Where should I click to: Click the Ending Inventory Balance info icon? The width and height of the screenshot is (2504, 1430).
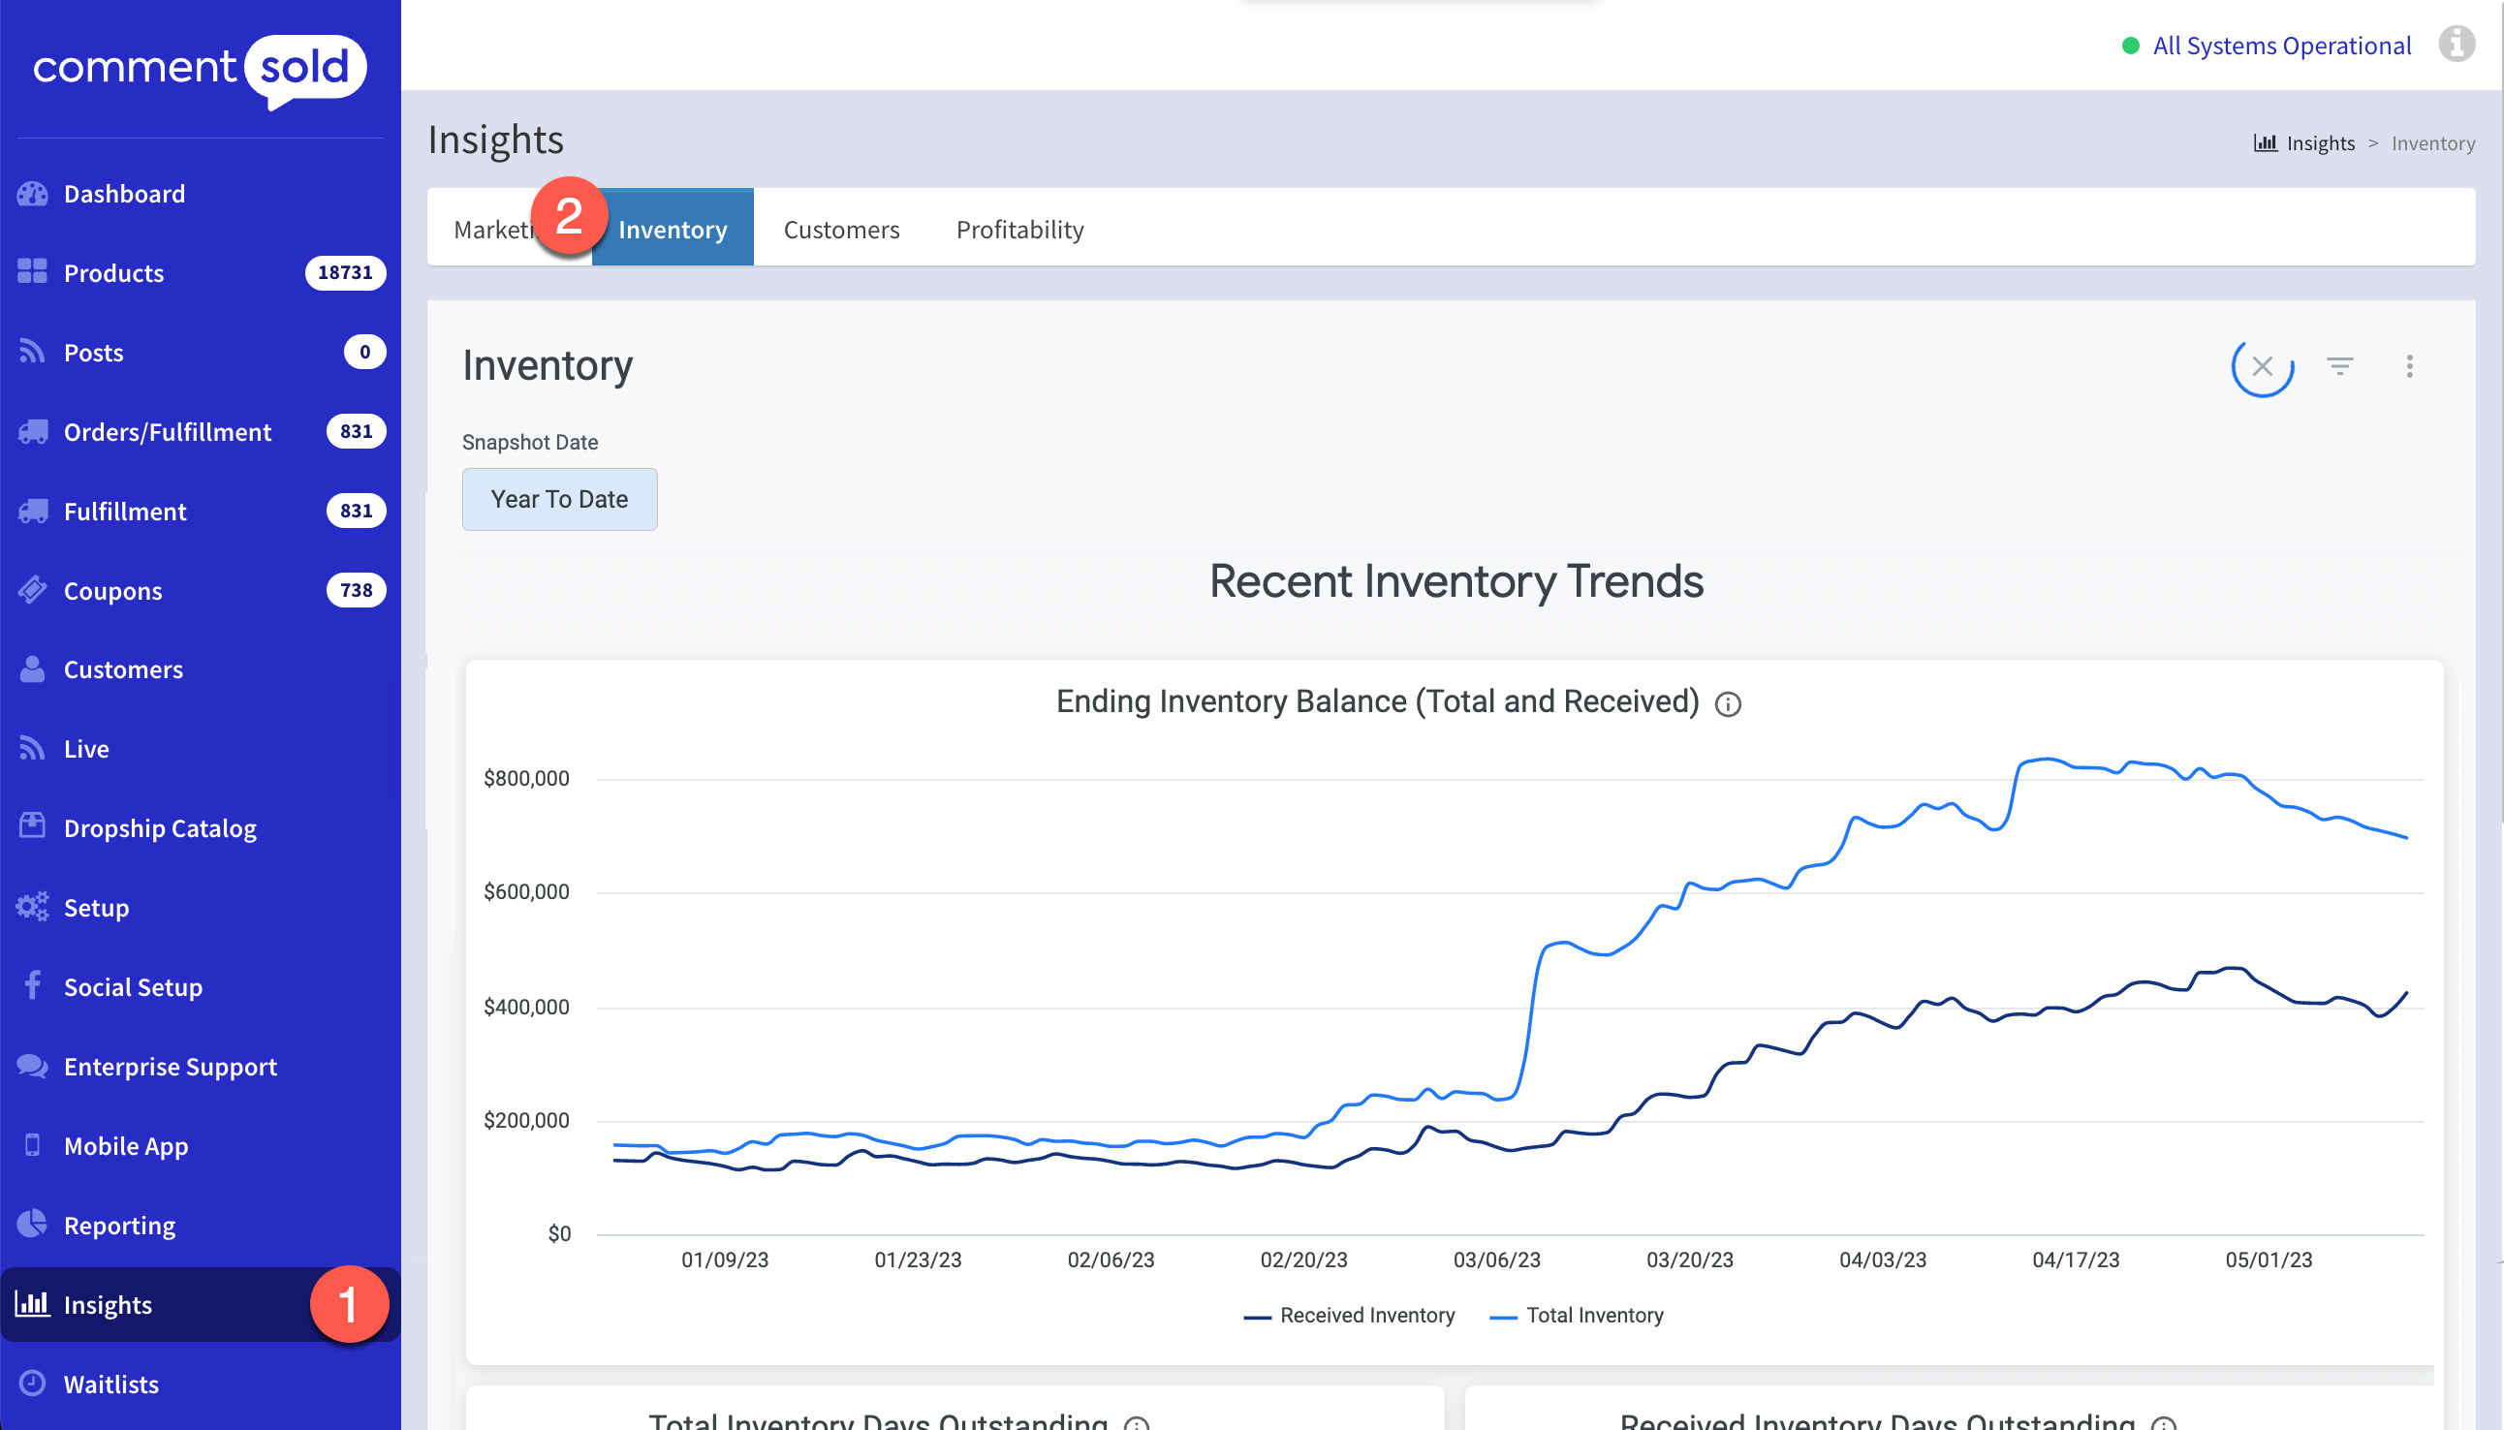1727,704
